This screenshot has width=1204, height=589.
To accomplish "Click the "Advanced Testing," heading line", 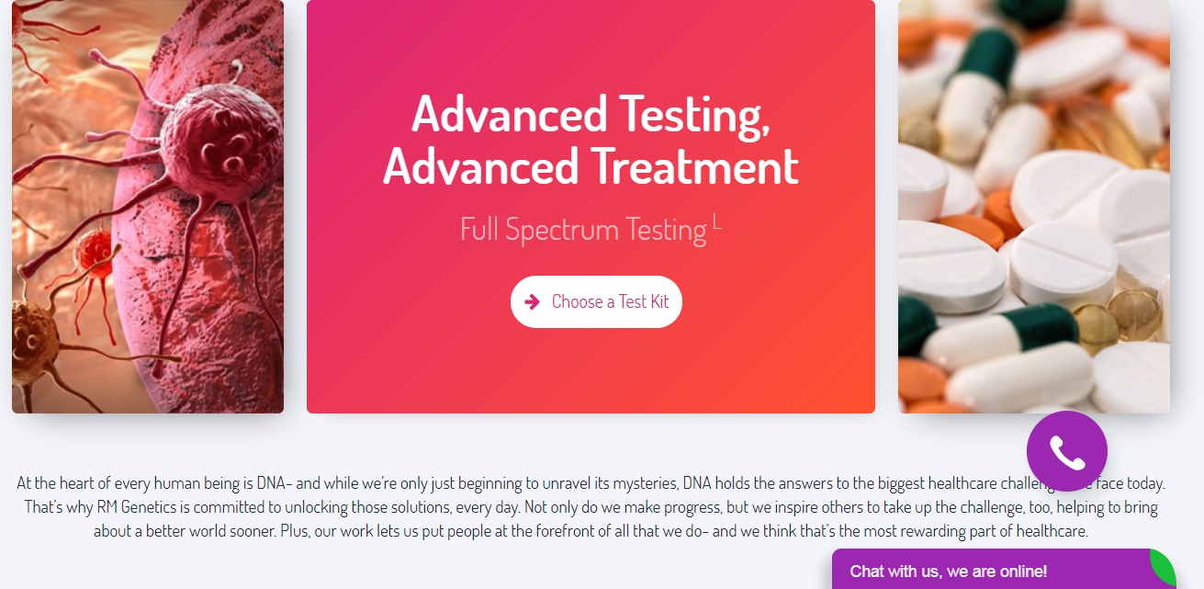I will 591,114.
